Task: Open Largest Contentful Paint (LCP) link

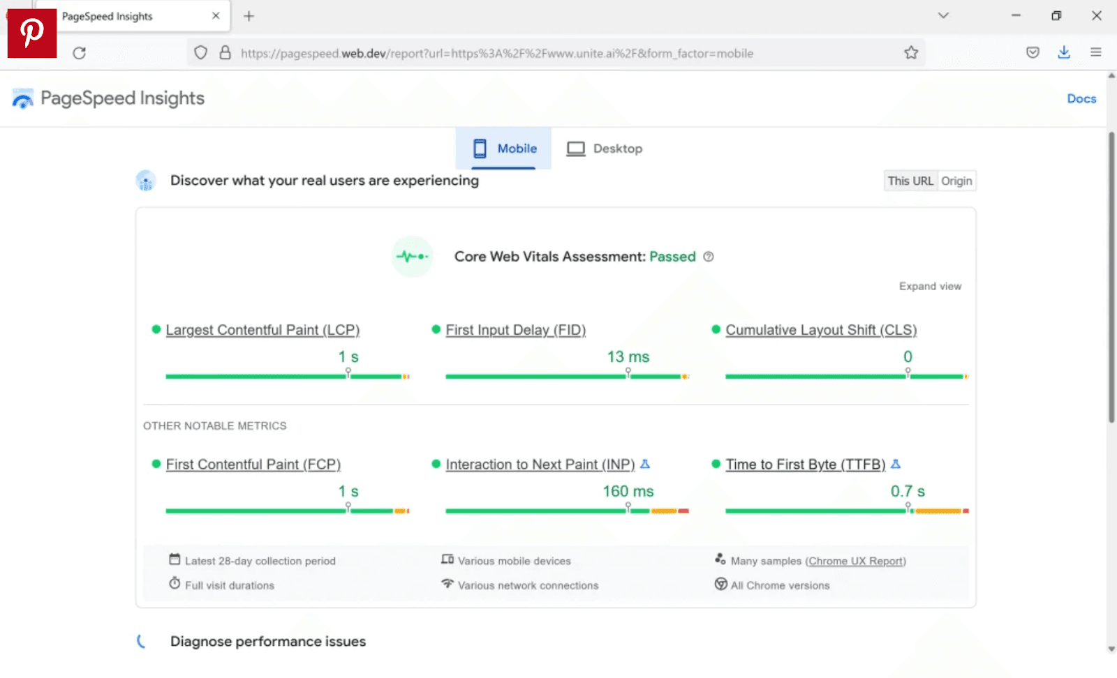Action: tap(262, 330)
